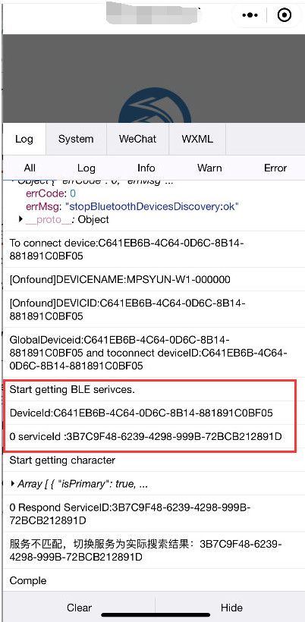Expand the __proto__ Object entry
The width and height of the screenshot is (305, 622).
click(x=21, y=219)
